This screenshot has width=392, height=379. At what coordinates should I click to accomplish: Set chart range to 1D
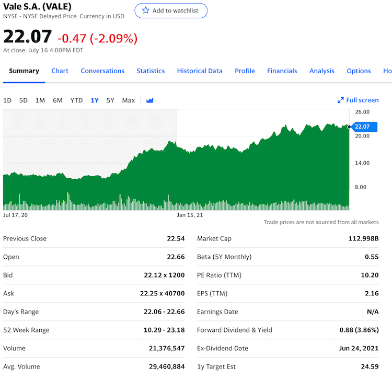[7, 100]
